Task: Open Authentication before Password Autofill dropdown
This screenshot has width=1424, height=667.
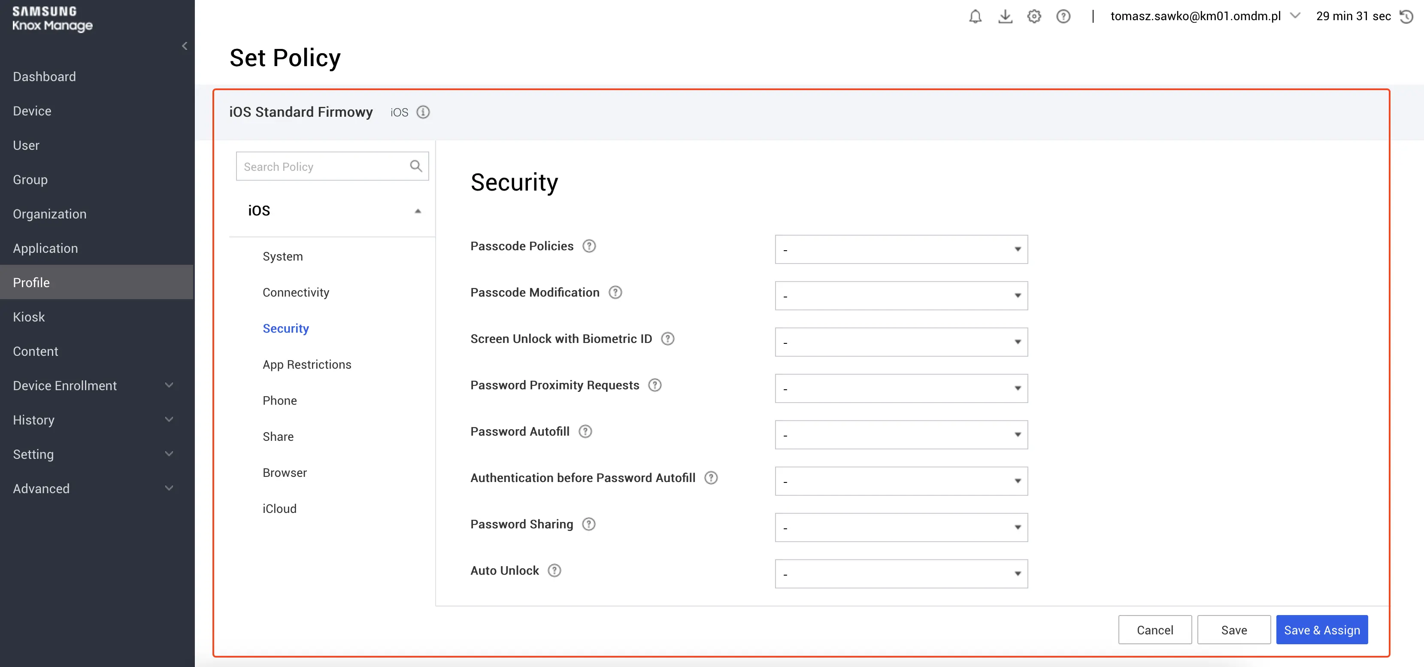Action: pyautogui.click(x=901, y=481)
